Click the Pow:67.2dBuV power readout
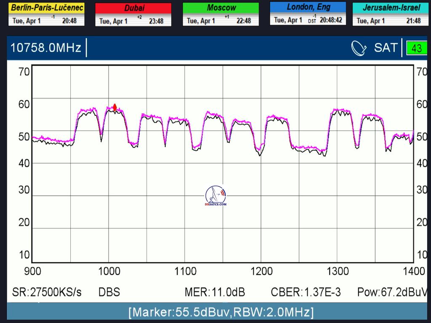Screen dimensions: 431x323 [x=392, y=292]
